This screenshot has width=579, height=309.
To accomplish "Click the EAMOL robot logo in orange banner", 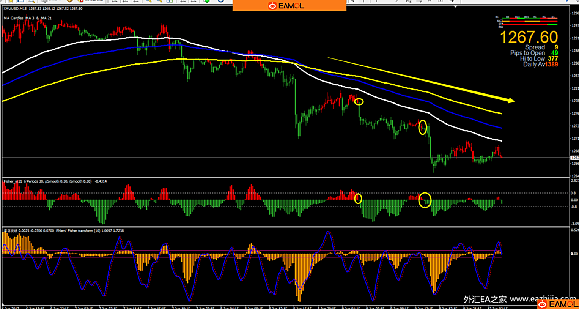I will tap(272, 6).
